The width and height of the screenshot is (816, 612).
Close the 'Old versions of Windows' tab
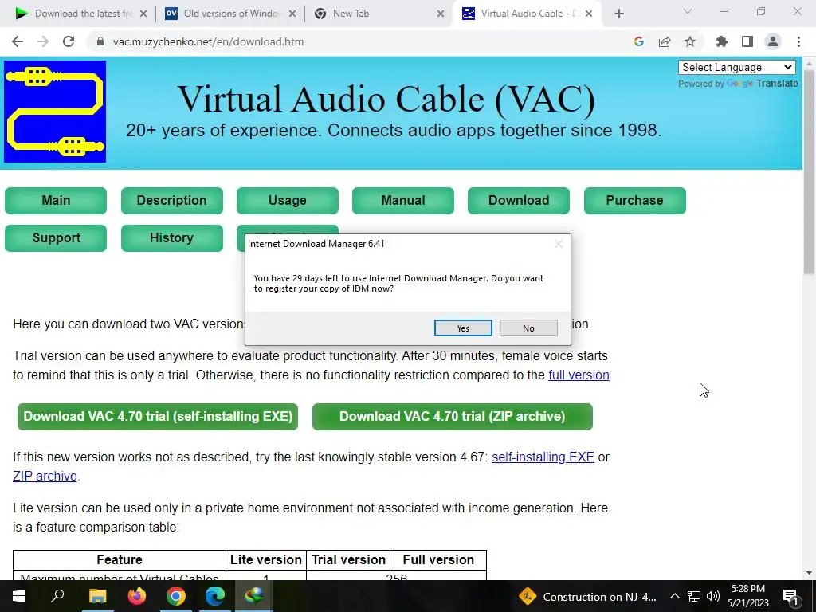click(292, 14)
